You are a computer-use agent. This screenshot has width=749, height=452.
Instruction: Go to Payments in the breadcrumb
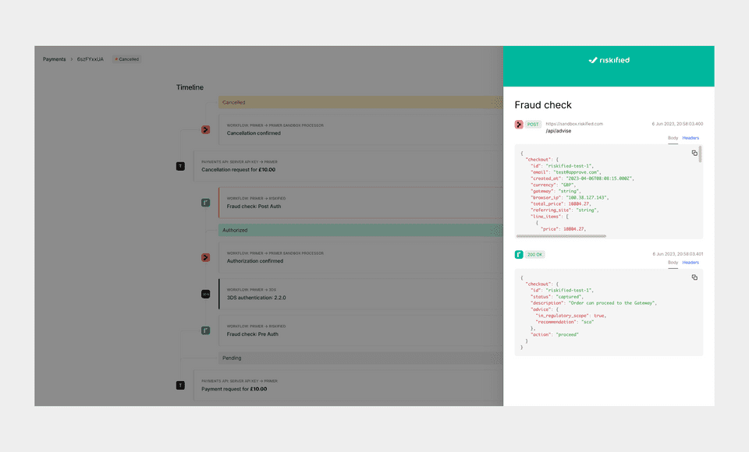coord(54,59)
